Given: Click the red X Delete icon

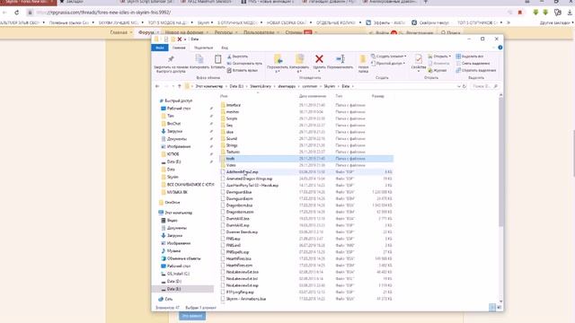Looking at the screenshot, I should (x=319, y=59).
